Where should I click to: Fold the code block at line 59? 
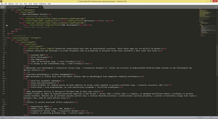click(6, 12)
